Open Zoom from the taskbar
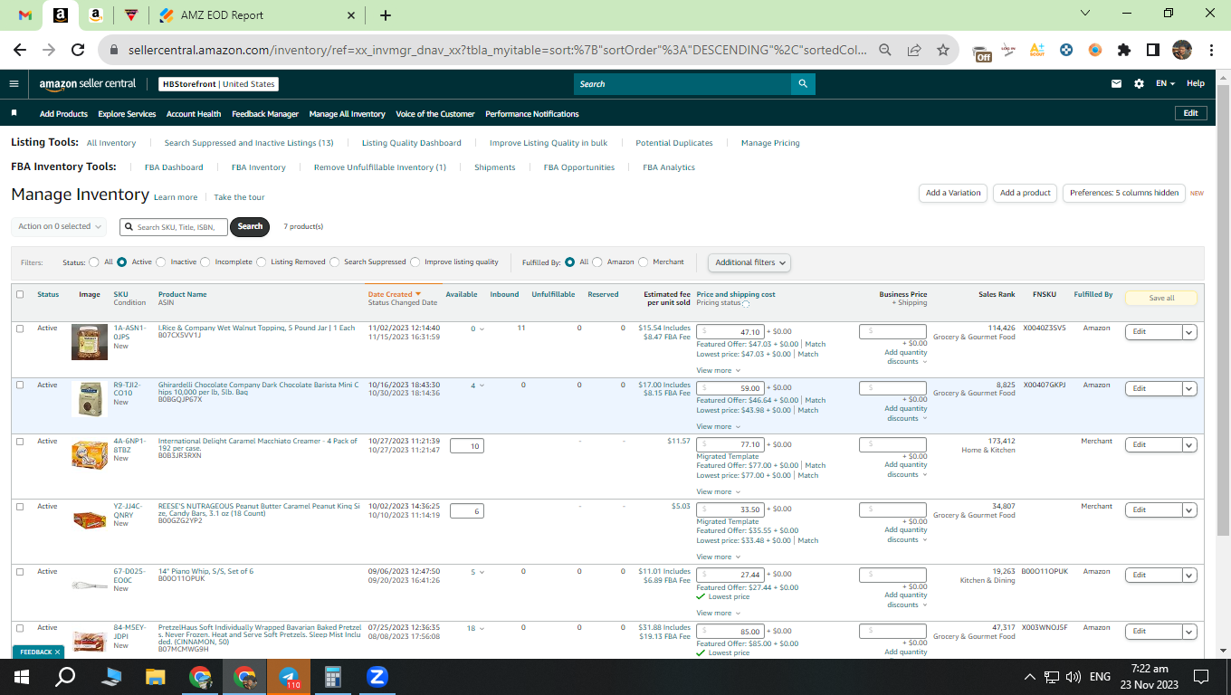The height and width of the screenshot is (695, 1231). click(x=377, y=677)
